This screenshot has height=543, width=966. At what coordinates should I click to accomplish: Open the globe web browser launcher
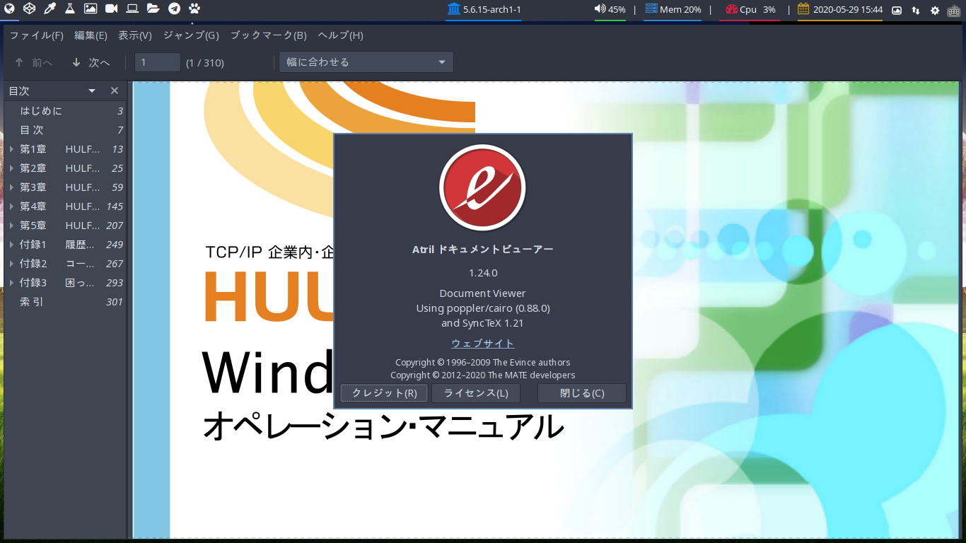point(8,9)
